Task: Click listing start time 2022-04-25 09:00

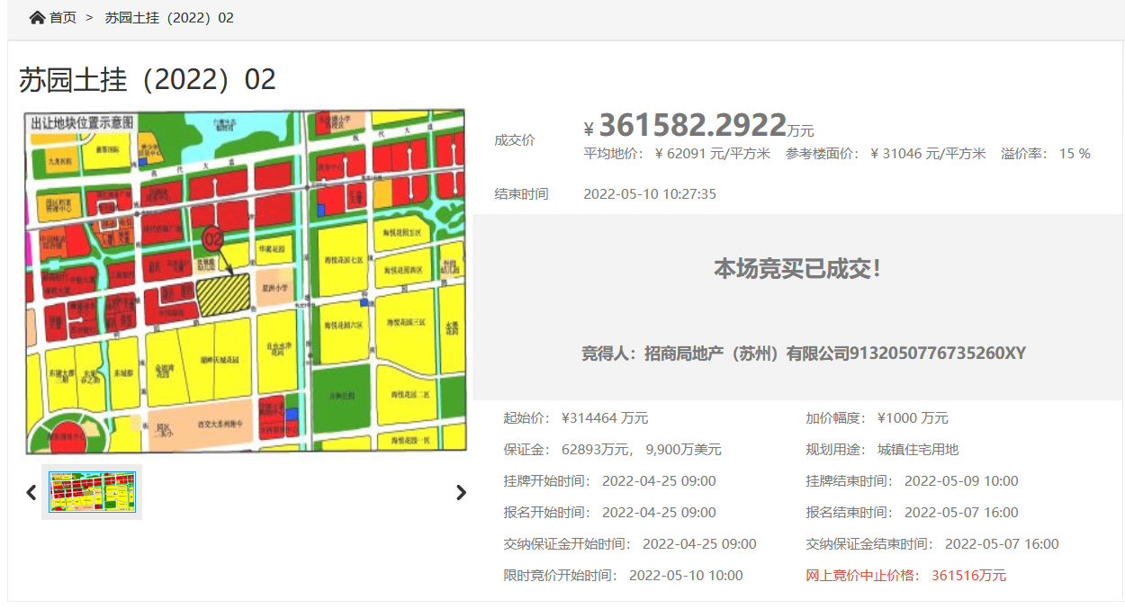Action: click(659, 481)
